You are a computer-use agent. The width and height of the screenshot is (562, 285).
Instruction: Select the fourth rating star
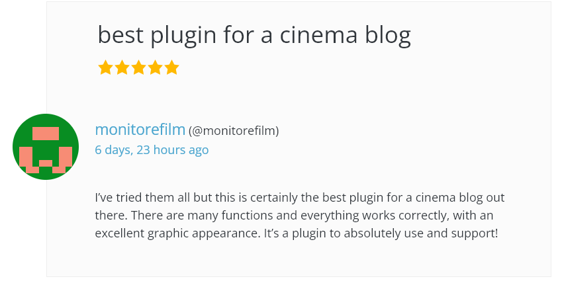[x=155, y=67]
